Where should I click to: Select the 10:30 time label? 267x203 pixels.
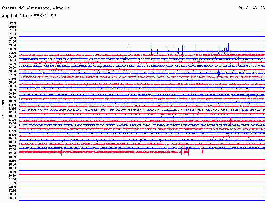[x=12, y=101]
